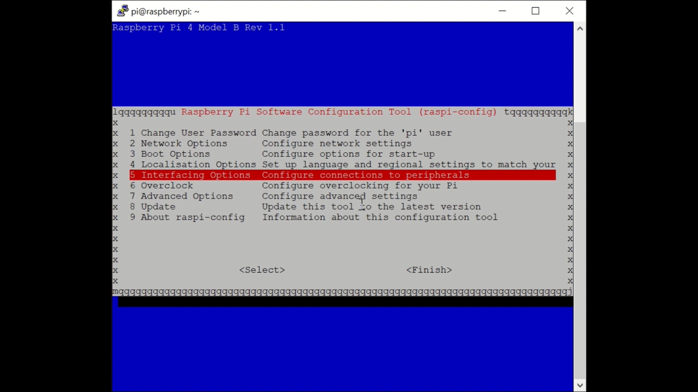Click the Finish button

(428, 269)
